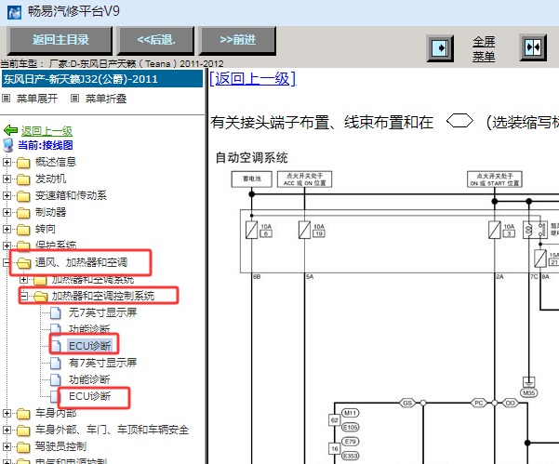559x464 pixels.
Task: Select 当前:接线图 item
Action: [46, 145]
